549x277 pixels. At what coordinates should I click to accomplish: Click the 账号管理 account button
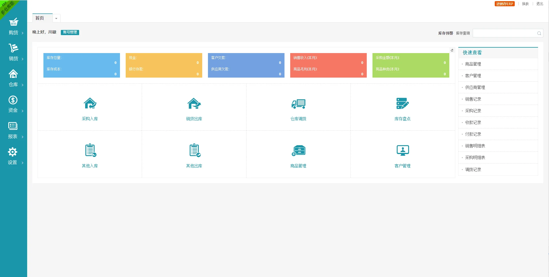pos(70,32)
